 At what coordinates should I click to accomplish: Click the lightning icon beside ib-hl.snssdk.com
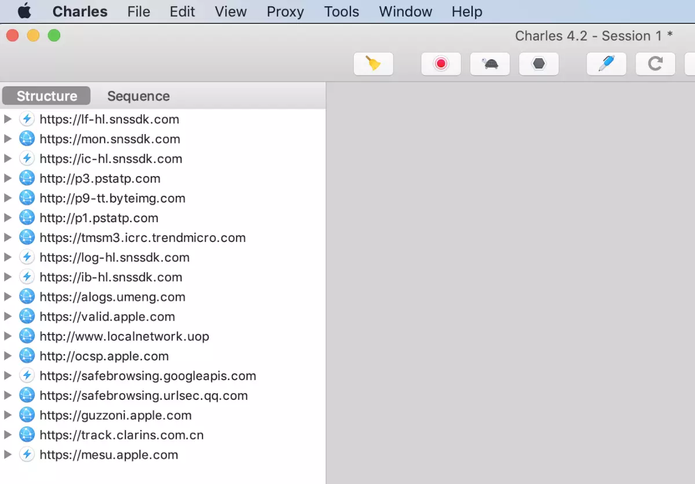27,277
